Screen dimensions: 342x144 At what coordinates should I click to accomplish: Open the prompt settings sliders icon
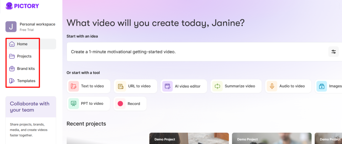(x=333, y=52)
